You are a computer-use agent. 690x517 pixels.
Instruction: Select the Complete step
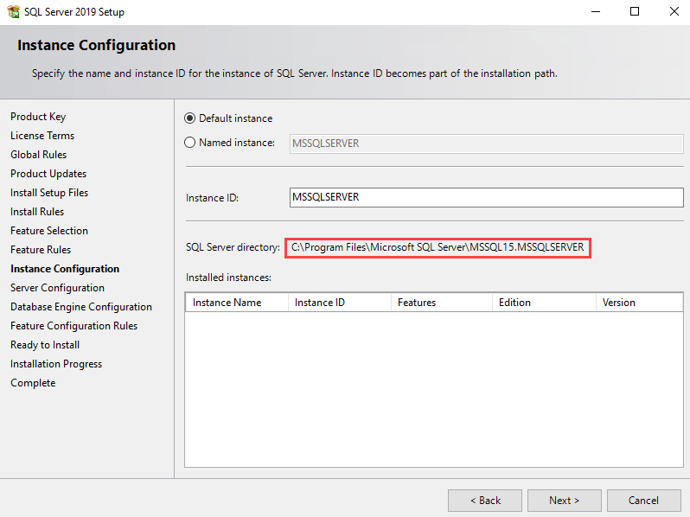coord(33,383)
